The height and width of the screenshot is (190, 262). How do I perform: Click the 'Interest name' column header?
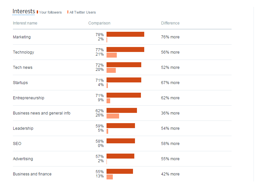pos(25,23)
